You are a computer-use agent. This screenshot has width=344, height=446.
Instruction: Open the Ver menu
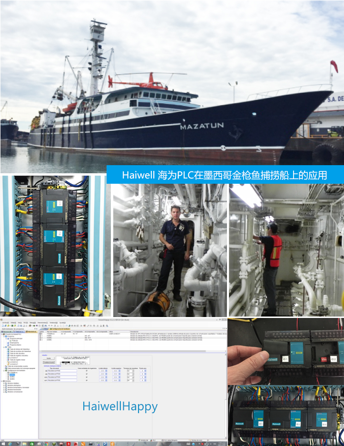20,323
